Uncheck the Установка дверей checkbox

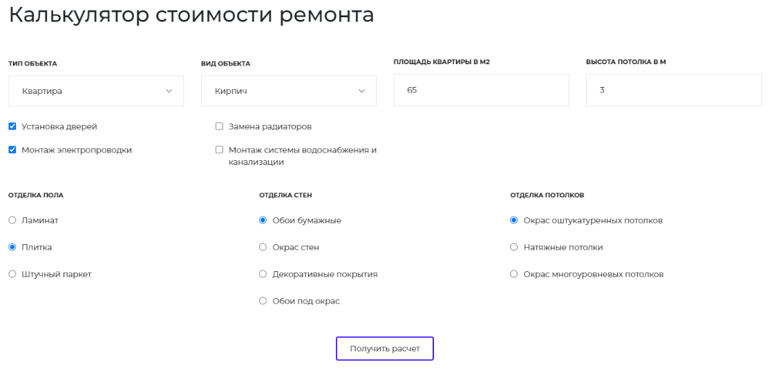pos(12,126)
